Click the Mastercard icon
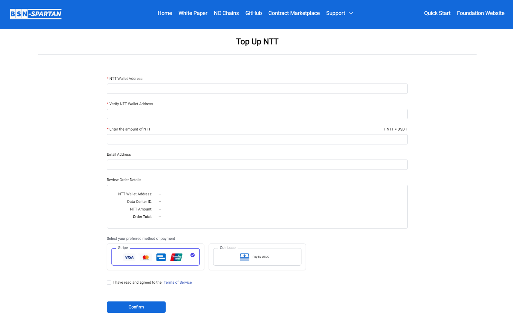The width and height of the screenshot is (513, 315). [145, 257]
